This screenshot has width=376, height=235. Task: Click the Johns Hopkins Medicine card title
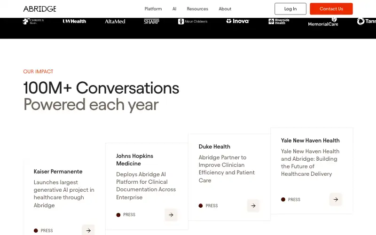click(134, 160)
